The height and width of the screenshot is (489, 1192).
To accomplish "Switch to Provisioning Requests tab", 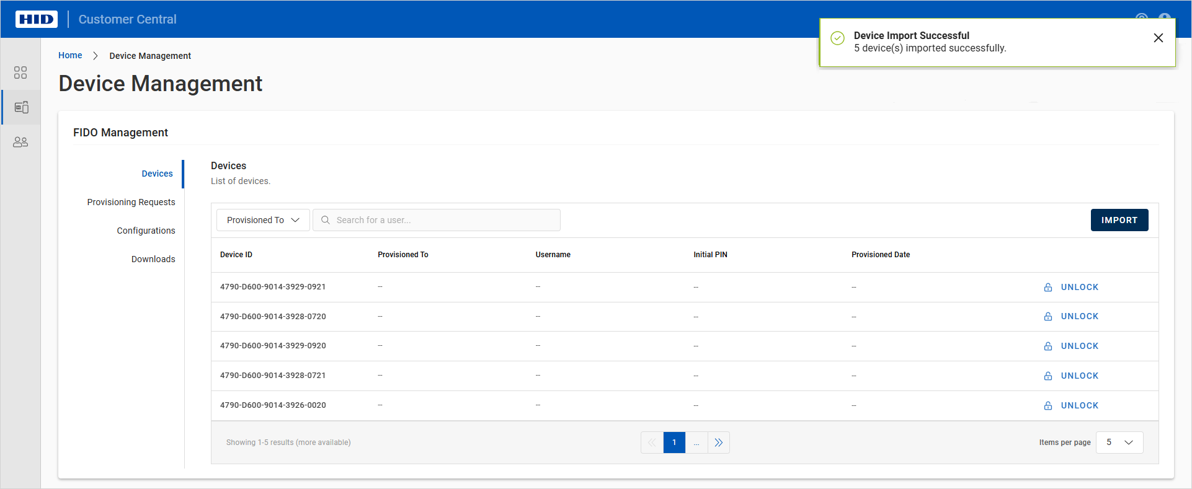I will click(131, 202).
